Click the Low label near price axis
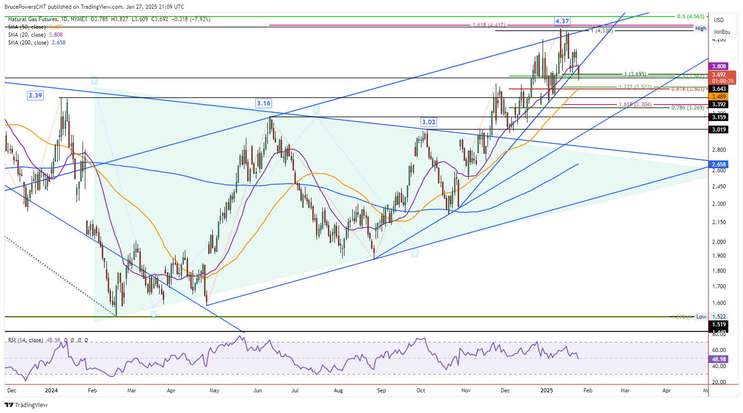This screenshot has height=413, width=743. (x=701, y=317)
